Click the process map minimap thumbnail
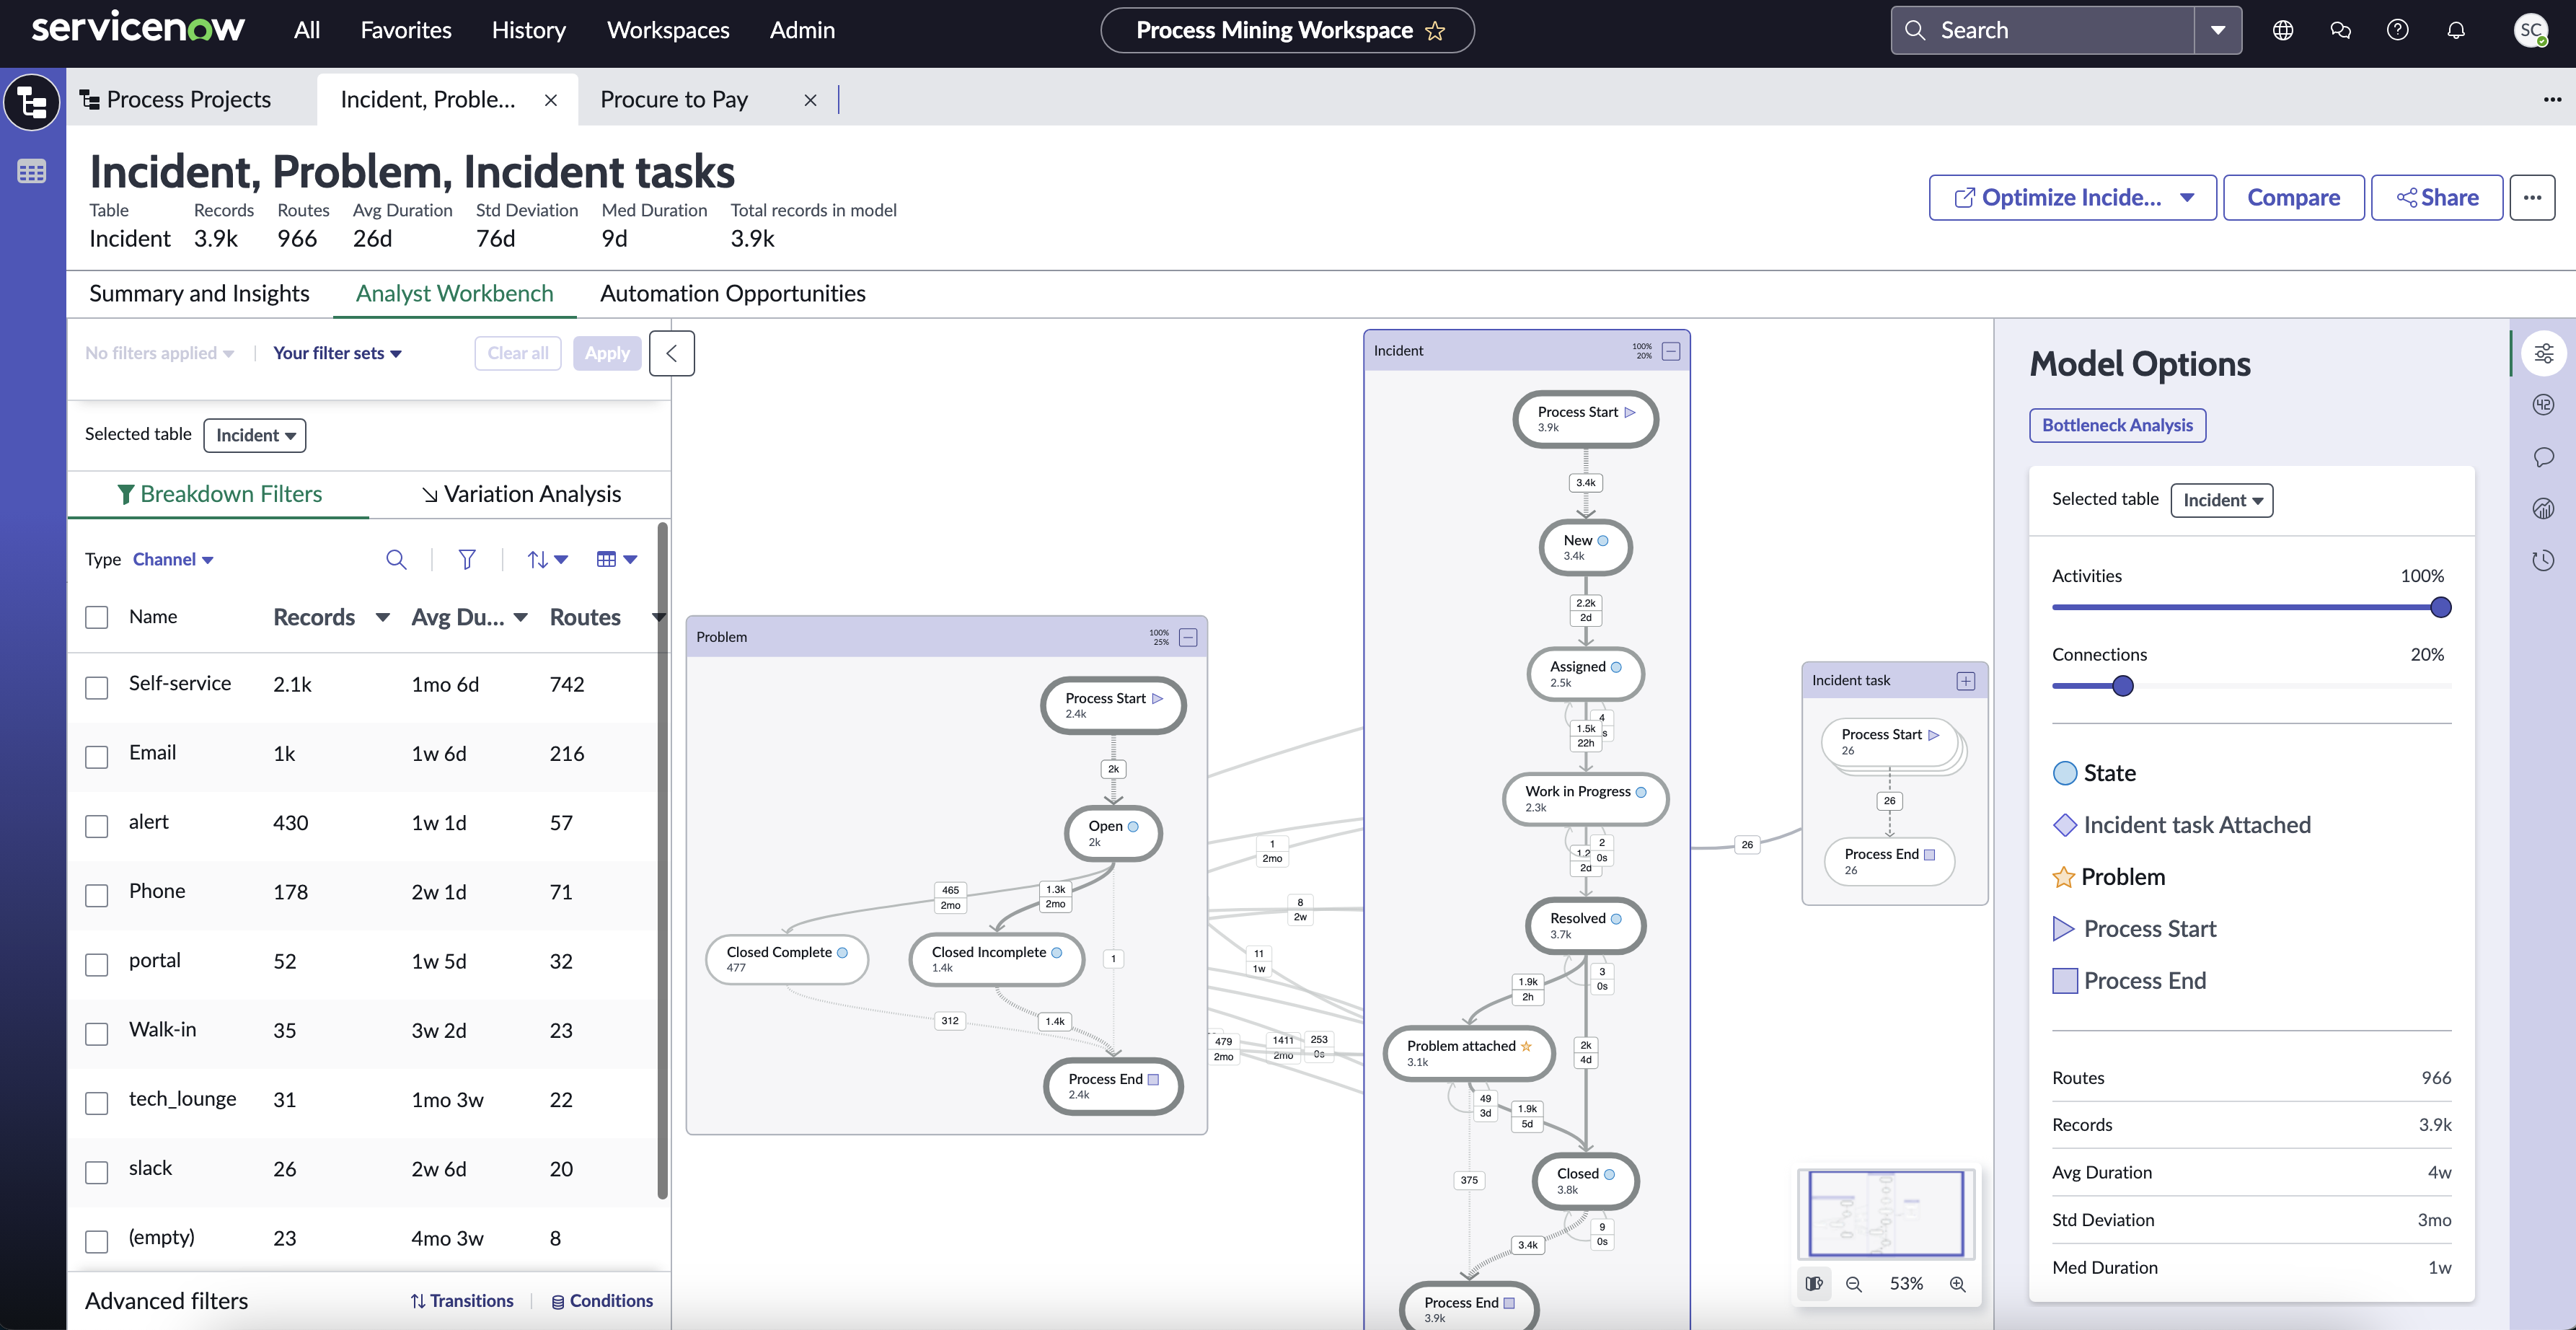 tap(1885, 1213)
